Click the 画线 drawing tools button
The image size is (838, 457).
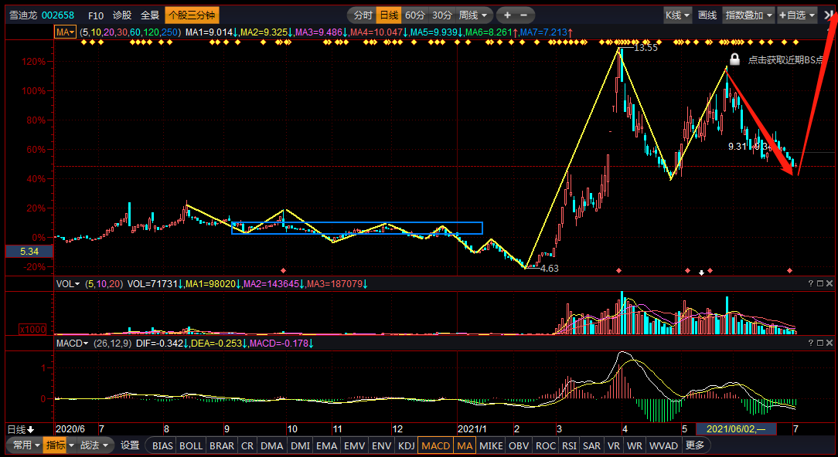[x=707, y=15]
